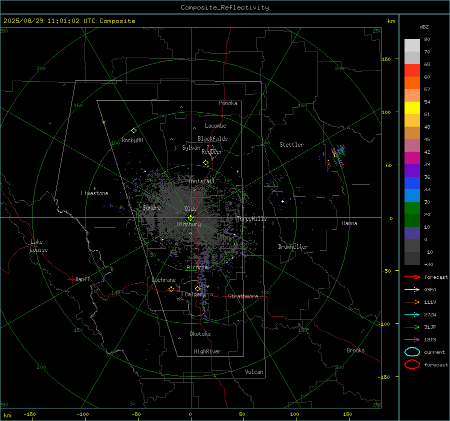Click the Innisfail city label
Image resolution: width=450 pixels, height=421 pixels.
coord(202,181)
